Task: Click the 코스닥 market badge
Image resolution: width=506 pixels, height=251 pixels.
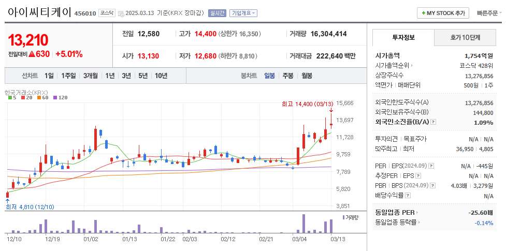Action: tap(107, 13)
